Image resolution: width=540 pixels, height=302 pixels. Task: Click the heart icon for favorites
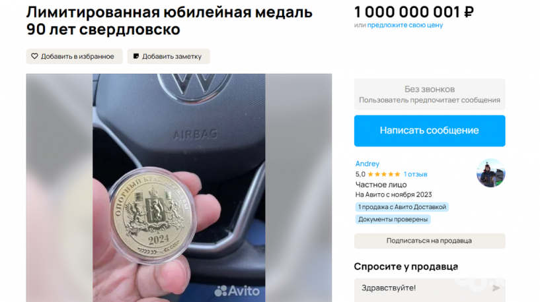click(x=34, y=56)
